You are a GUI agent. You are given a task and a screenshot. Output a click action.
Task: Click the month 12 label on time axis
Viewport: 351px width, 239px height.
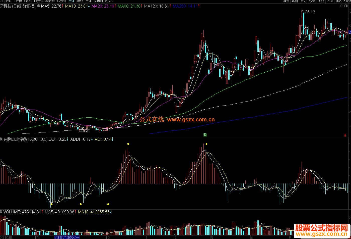(107, 237)
